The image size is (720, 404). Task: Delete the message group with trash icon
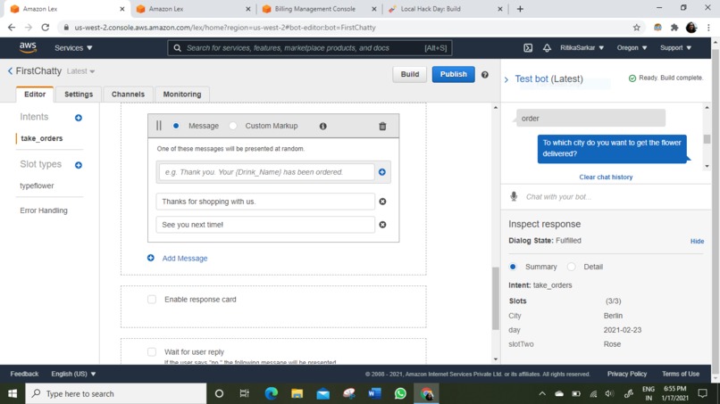point(382,126)
